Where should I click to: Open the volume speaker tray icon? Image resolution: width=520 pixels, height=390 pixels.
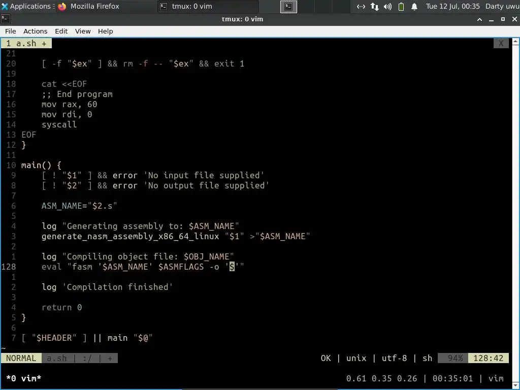click(x=387, y=6)
